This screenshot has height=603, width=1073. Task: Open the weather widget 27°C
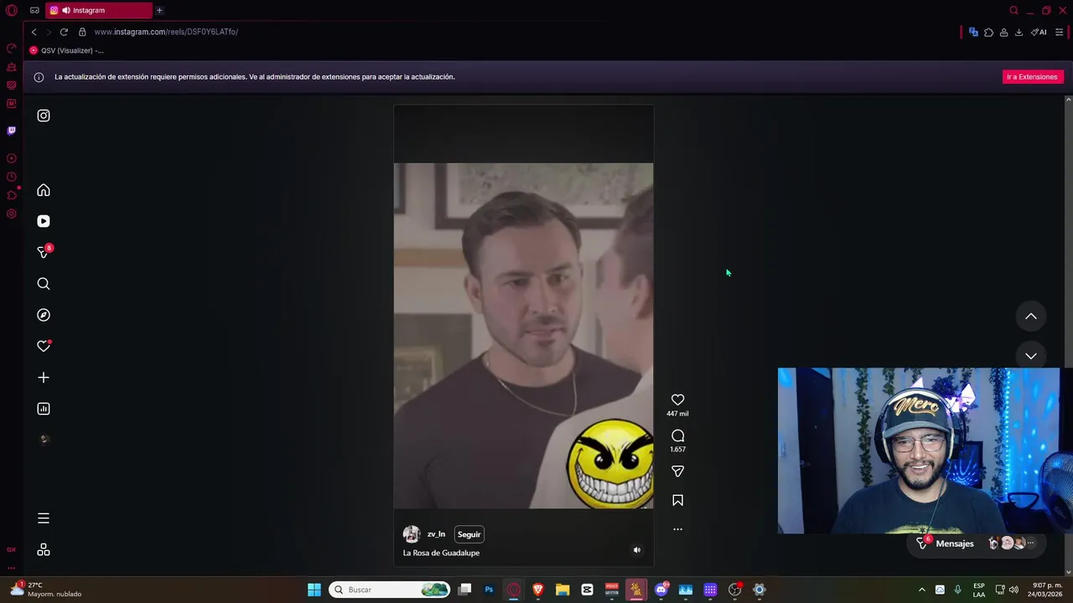point(46,590)
